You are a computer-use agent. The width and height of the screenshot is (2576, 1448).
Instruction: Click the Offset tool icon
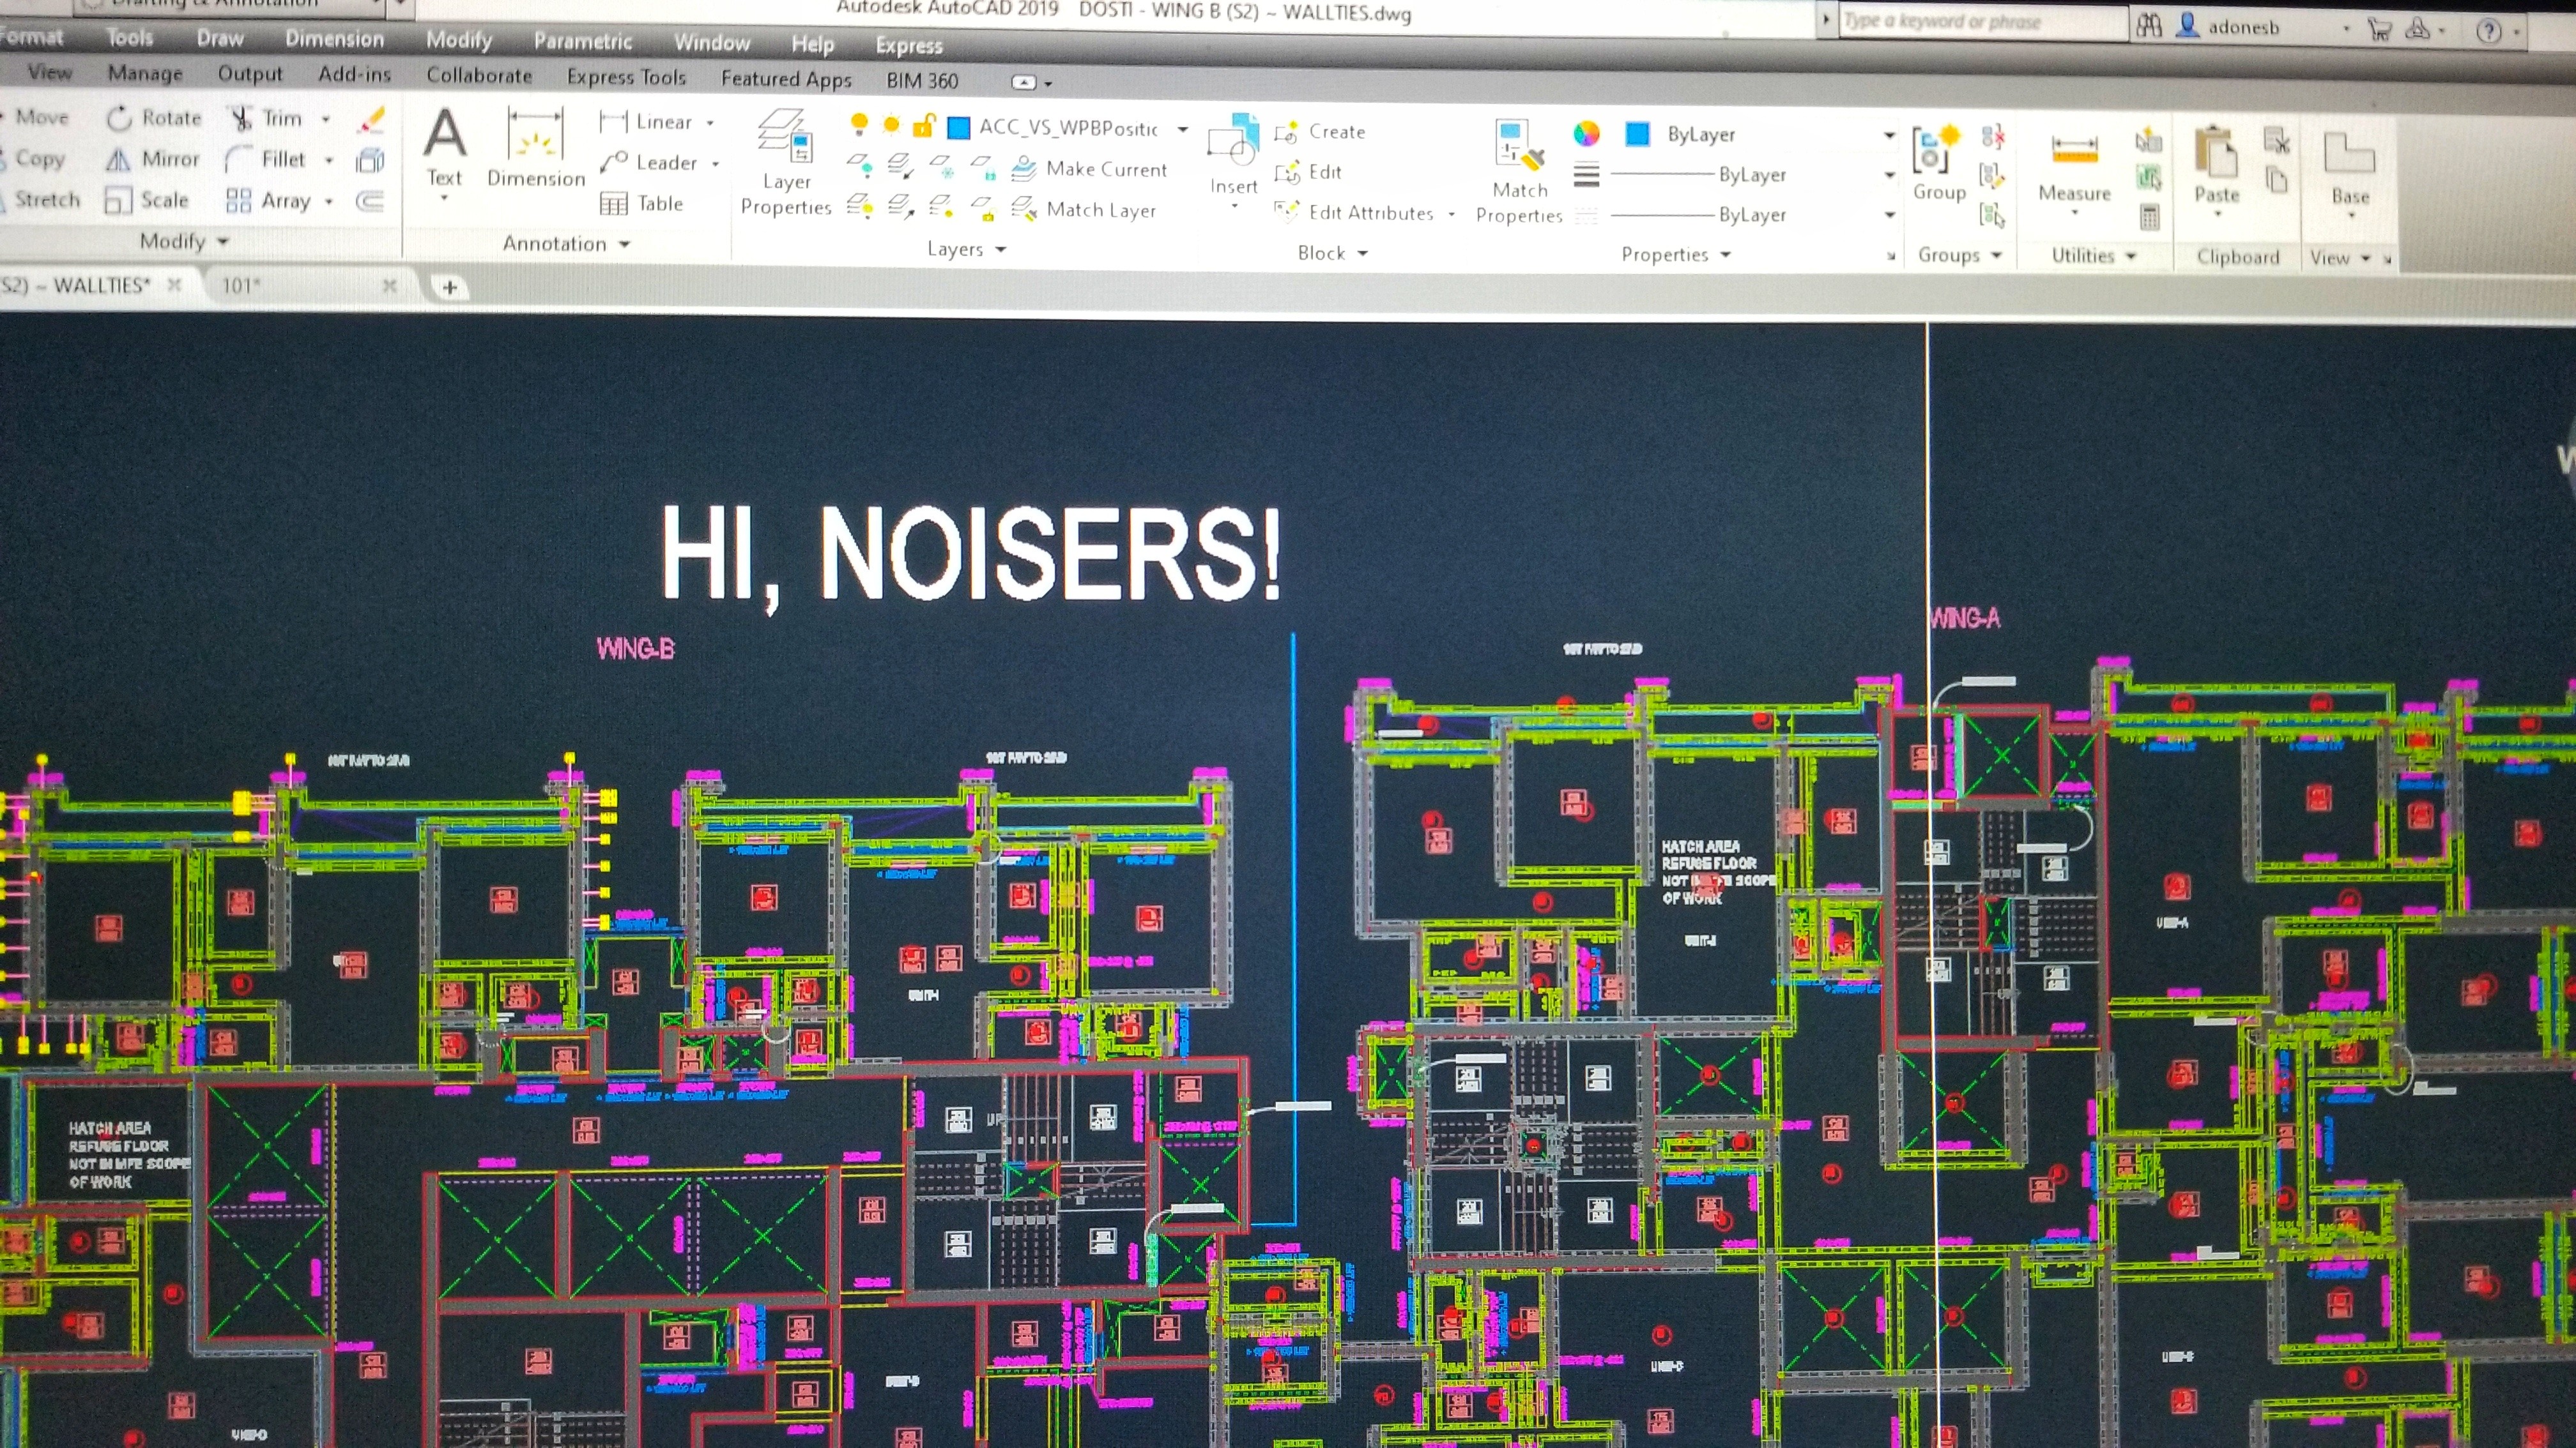tap(370, 202)
